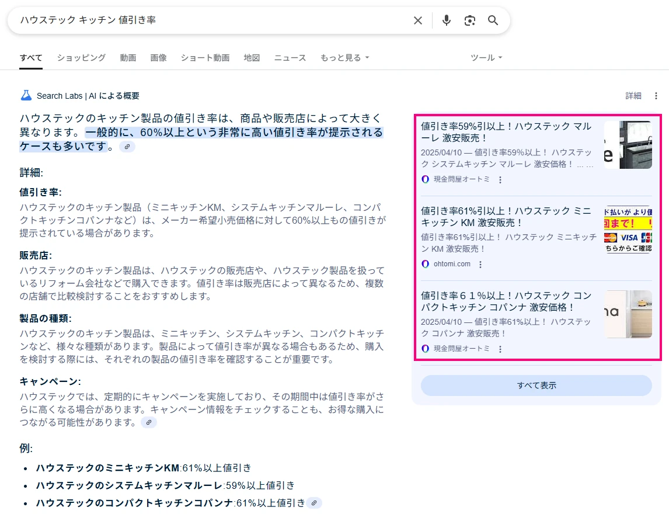Expand ツール dropdown

486,58
